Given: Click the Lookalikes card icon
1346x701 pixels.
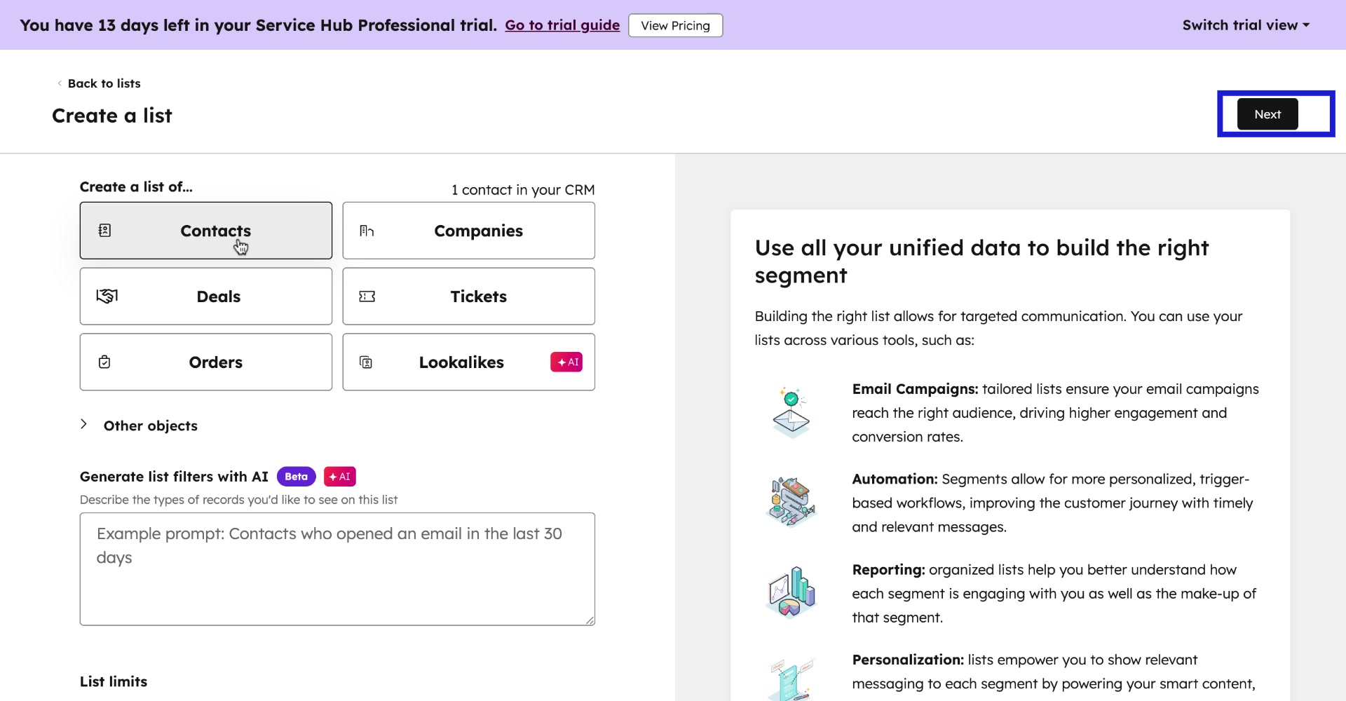Looking at the screenshot, I should click(x=366, y=362).
